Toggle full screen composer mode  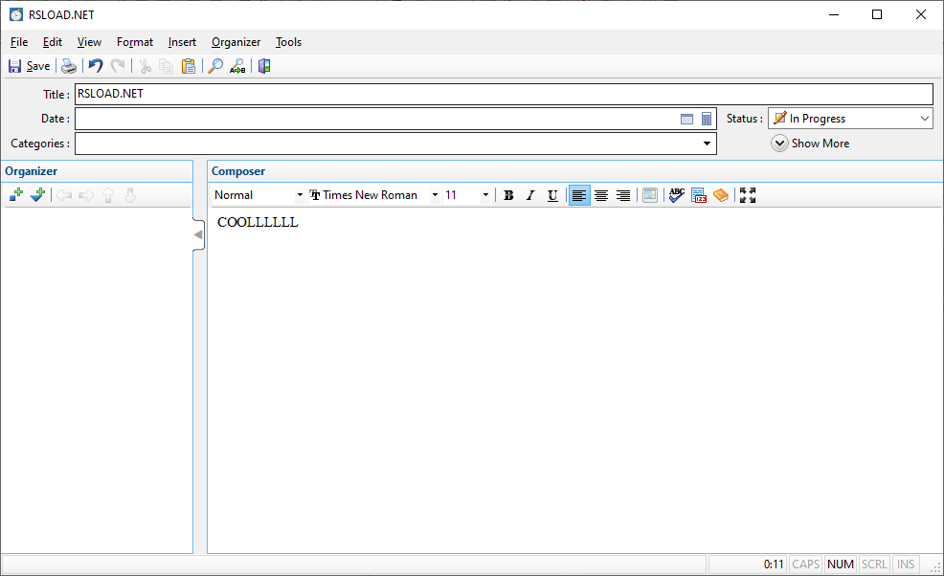(x=748, y=195)
